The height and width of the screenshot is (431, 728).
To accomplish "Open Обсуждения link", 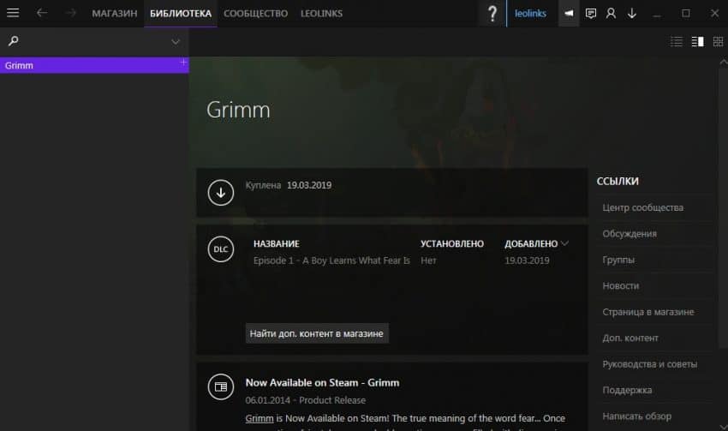I will click(630, 233).
